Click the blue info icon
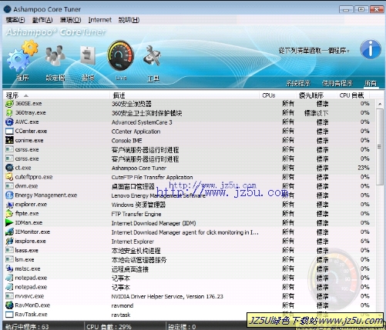This screenshot has width=386, height=330. (371, 49)
